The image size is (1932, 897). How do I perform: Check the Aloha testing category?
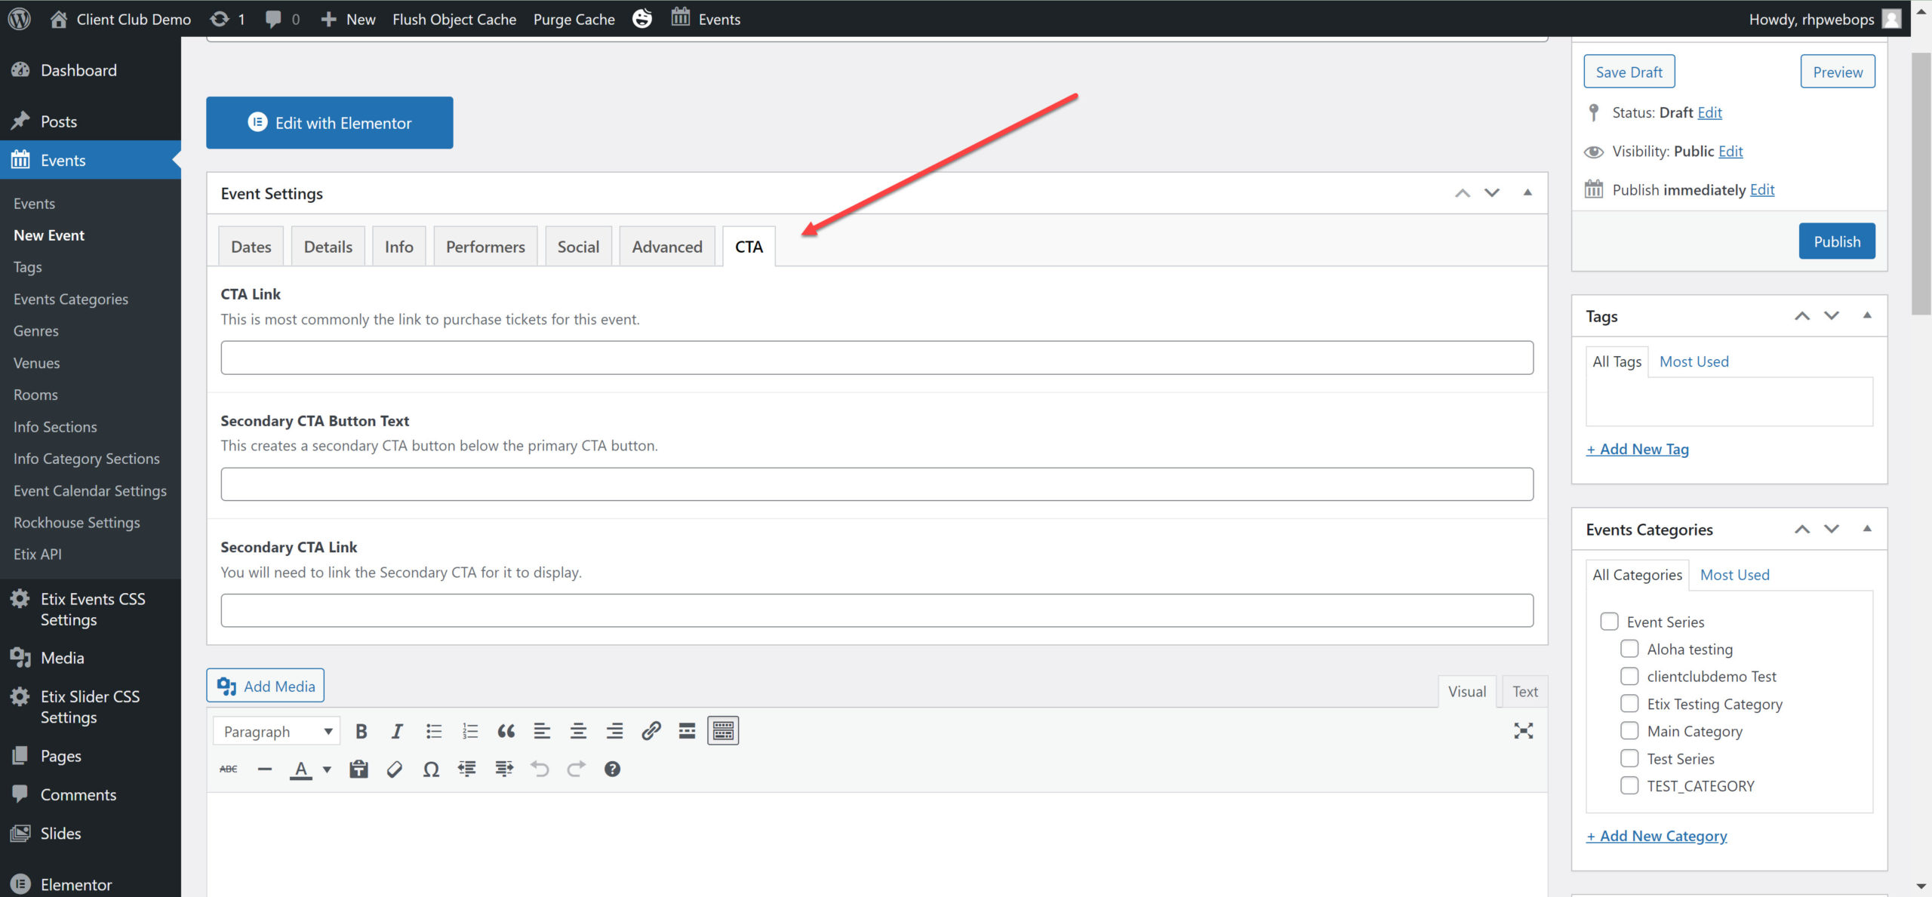[1629, 649]
